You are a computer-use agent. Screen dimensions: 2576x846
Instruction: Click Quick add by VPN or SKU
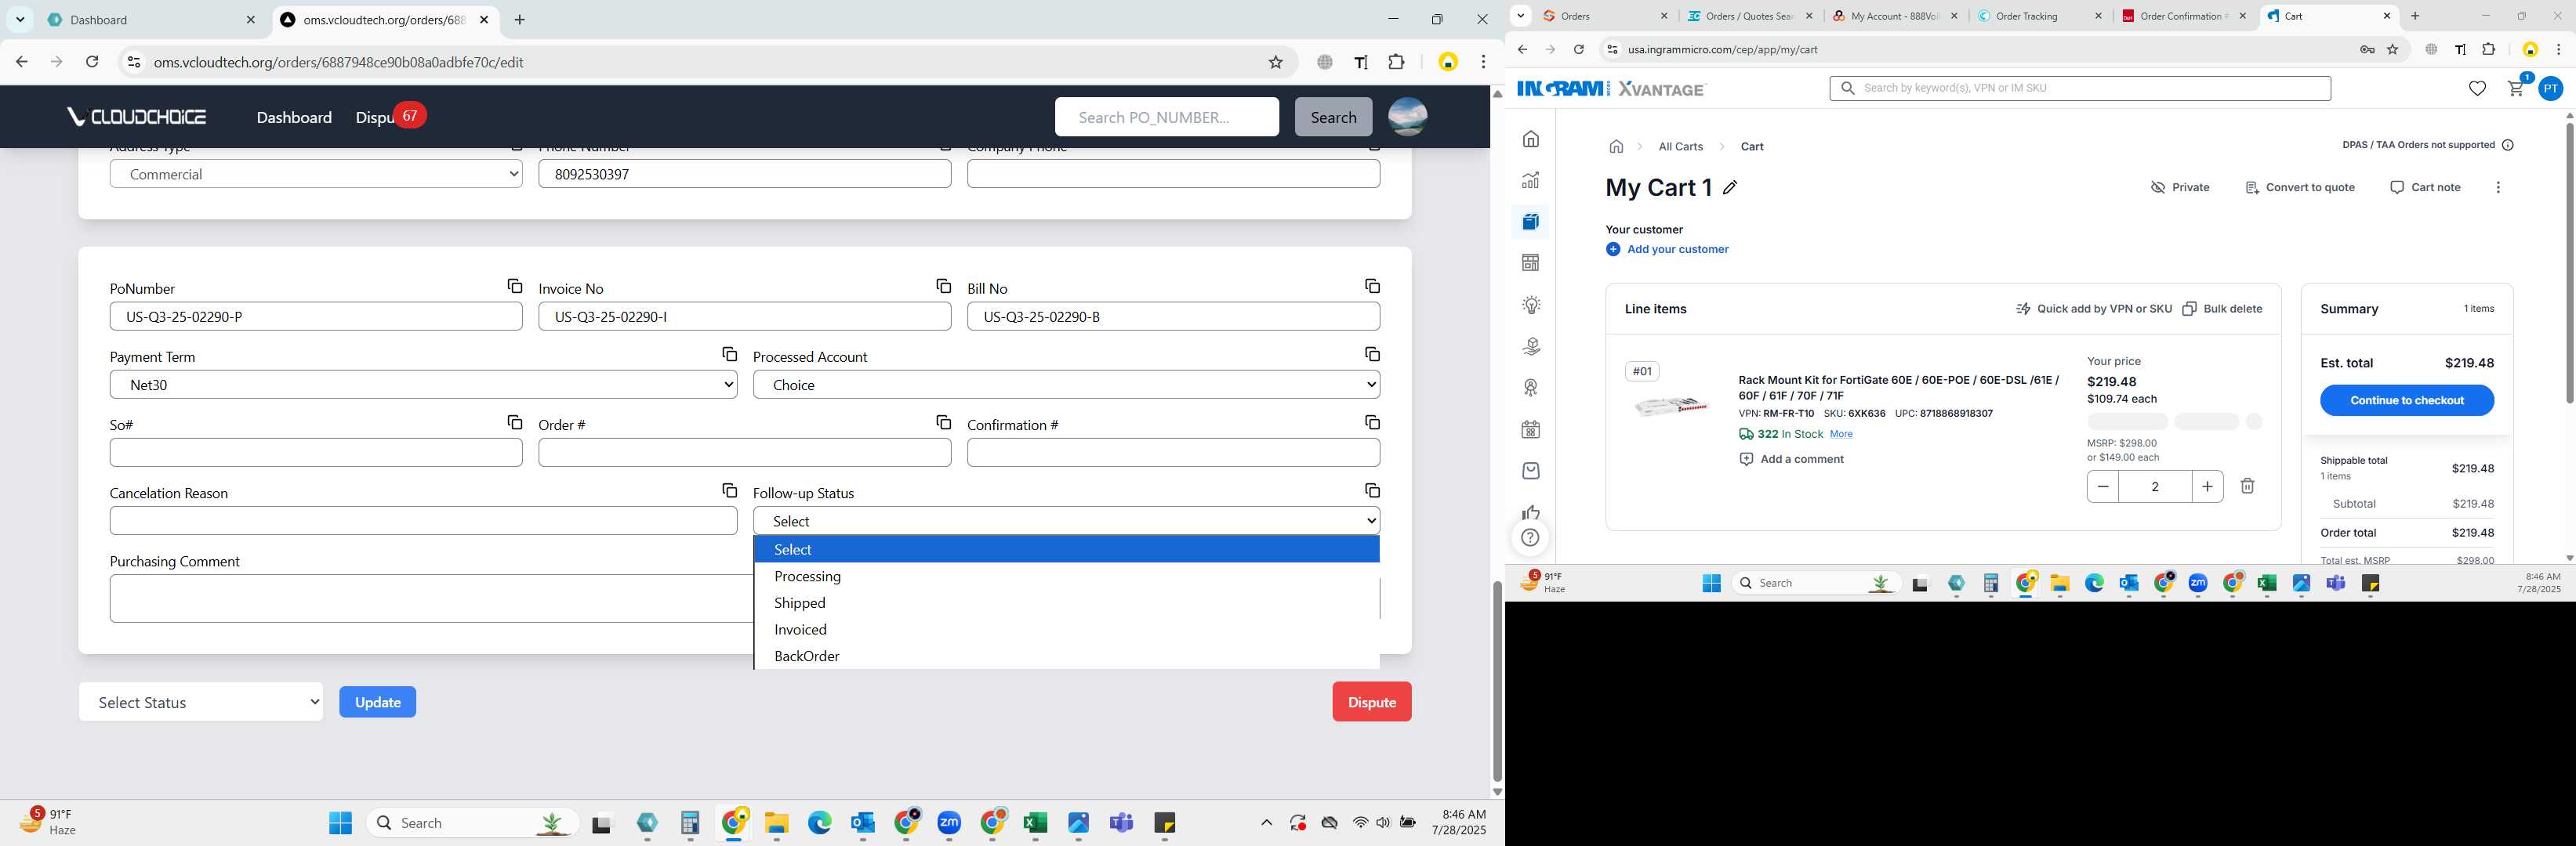(2093, 309)
